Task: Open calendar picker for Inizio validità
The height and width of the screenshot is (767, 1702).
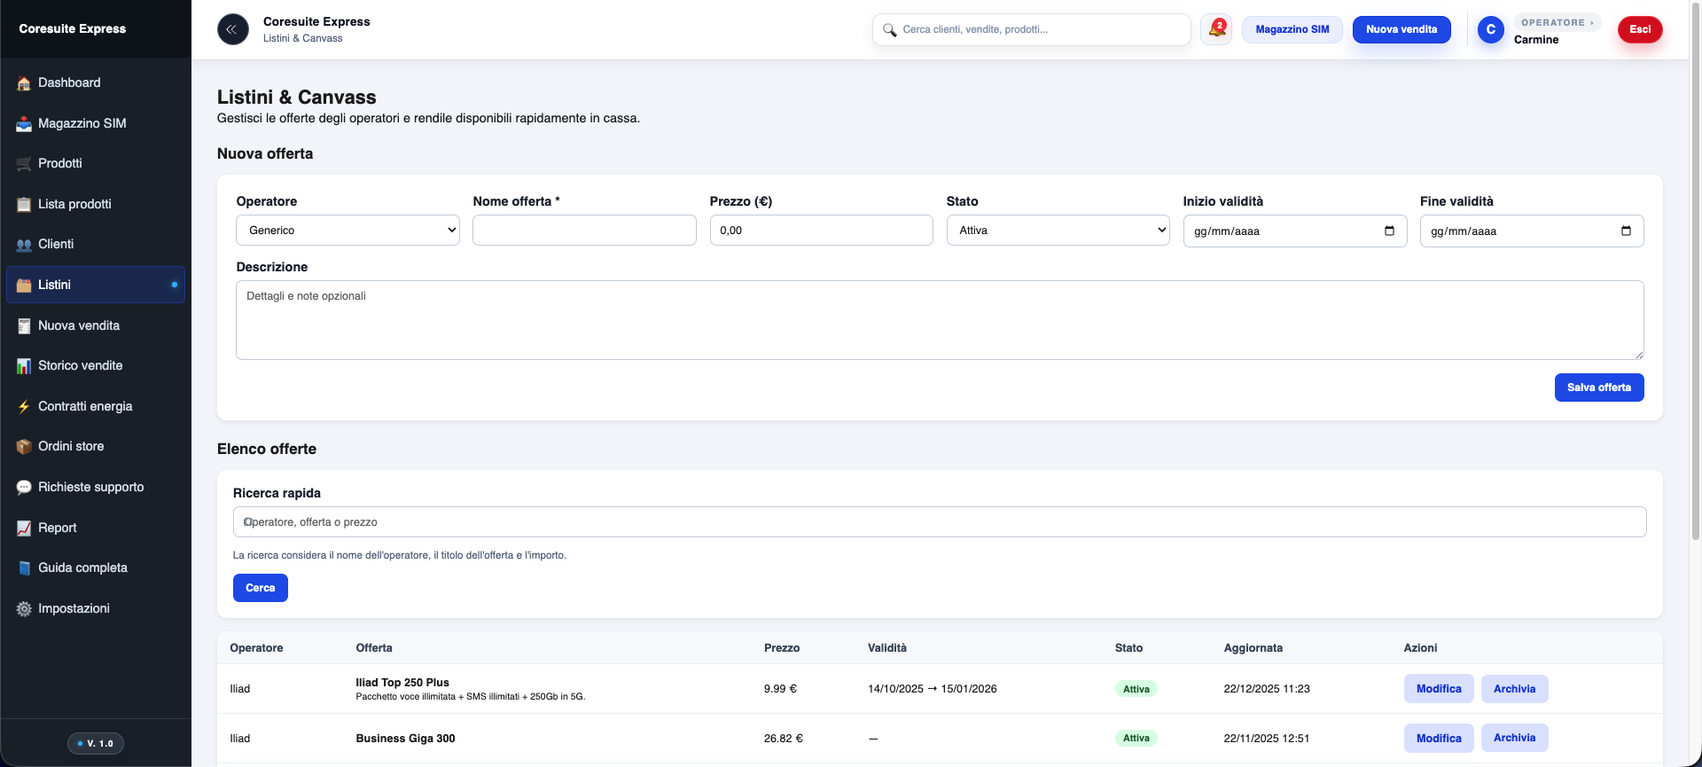Action: [x=1389, y=231]
